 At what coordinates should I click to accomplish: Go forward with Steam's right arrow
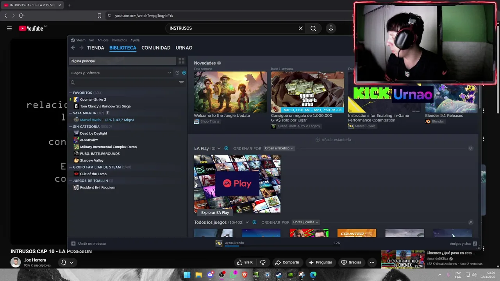coord(81,48)
